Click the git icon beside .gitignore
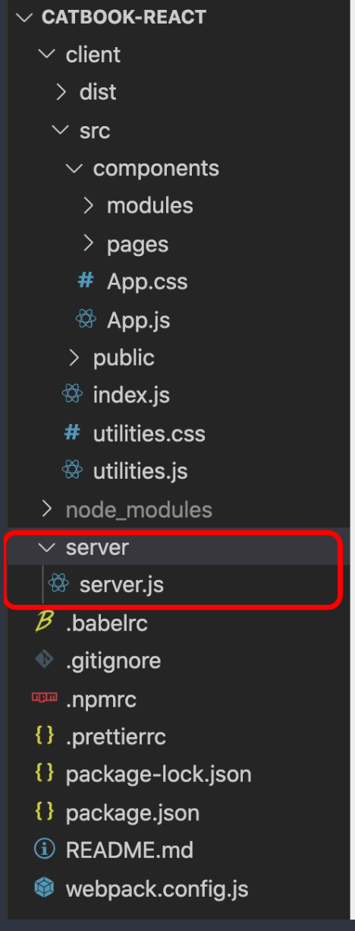Screen dimensions: 355x931 (x=45, y=660)
